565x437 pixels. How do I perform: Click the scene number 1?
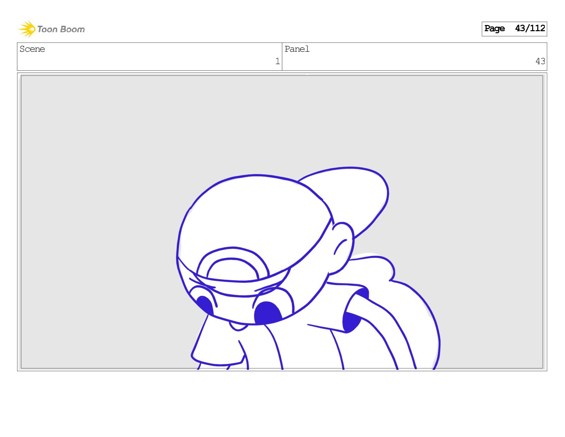(277, 61)
